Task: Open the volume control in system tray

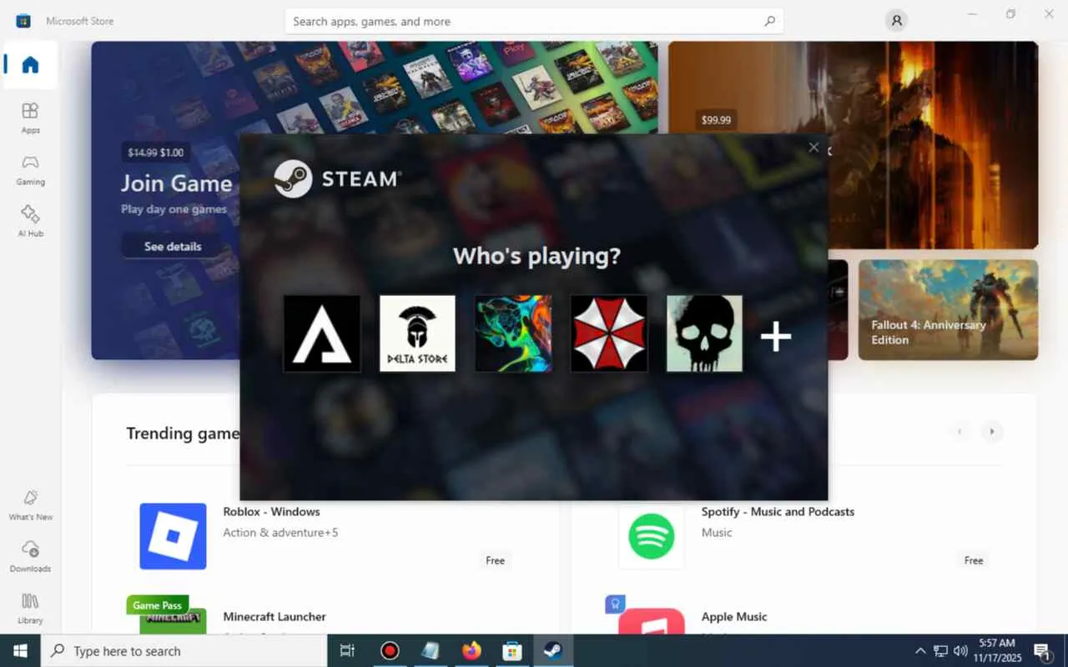Action: (x=960, y=650)
